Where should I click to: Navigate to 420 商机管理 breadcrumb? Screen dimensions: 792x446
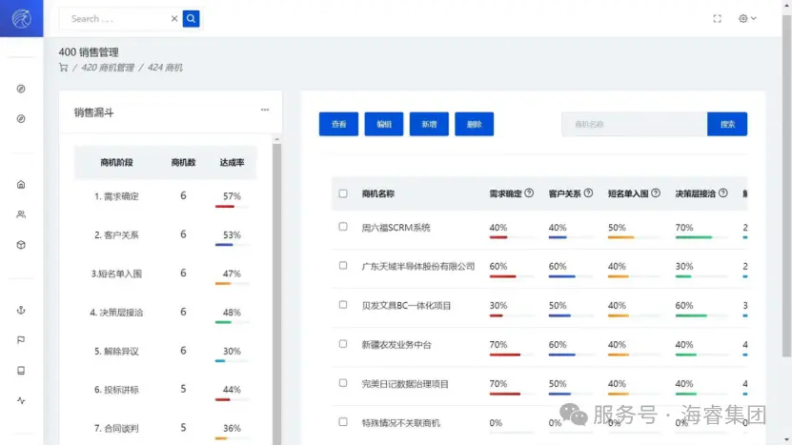(x=107, y=68)
